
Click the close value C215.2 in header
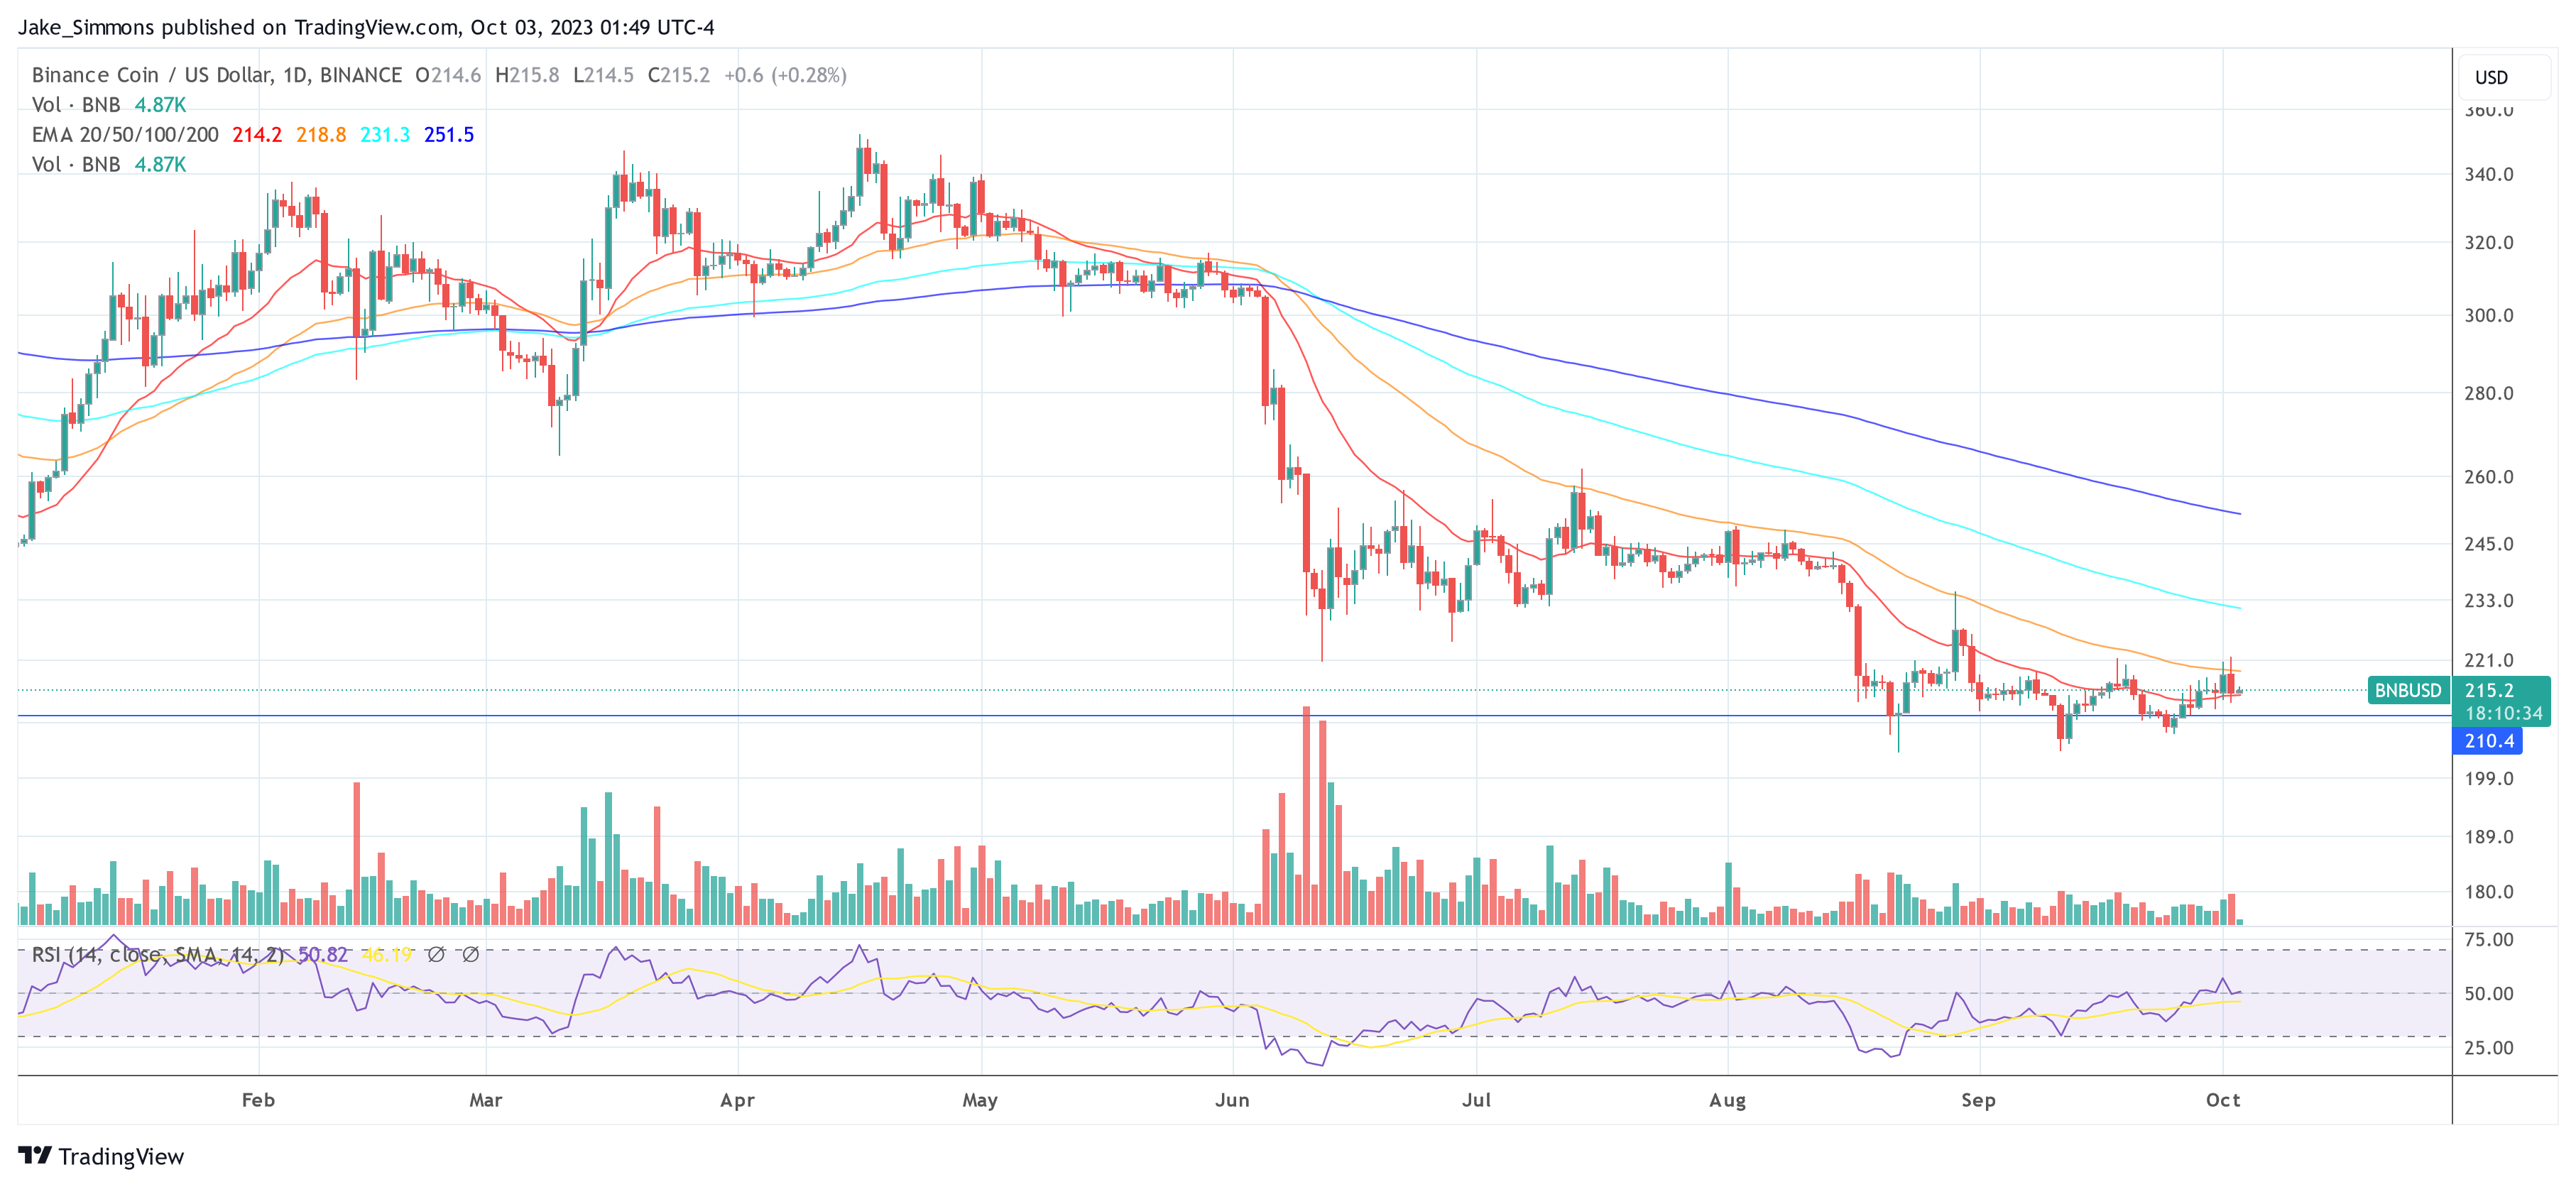(x=679, y=75)
